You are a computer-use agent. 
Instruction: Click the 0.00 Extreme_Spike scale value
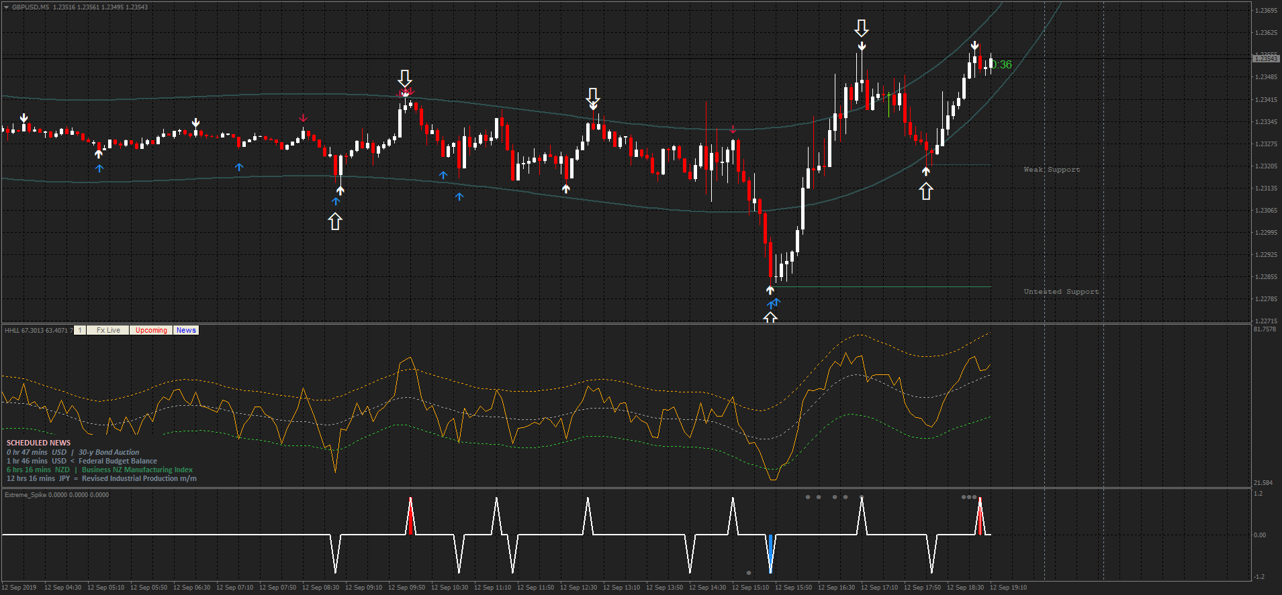click(1260, 535)
